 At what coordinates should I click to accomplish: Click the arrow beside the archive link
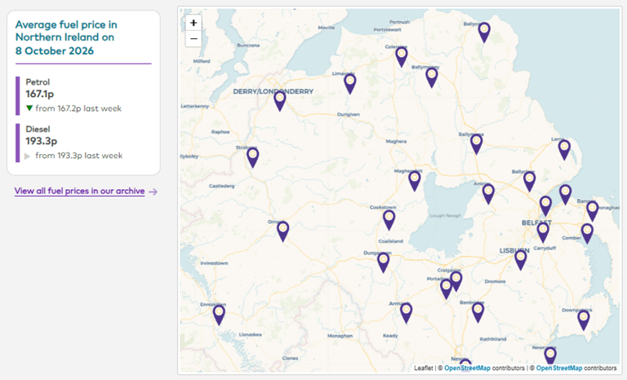153,192
